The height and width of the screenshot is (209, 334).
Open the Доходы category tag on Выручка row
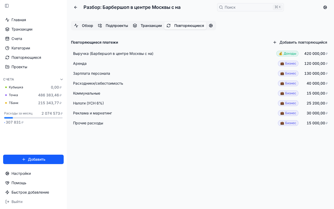point(287,54)
